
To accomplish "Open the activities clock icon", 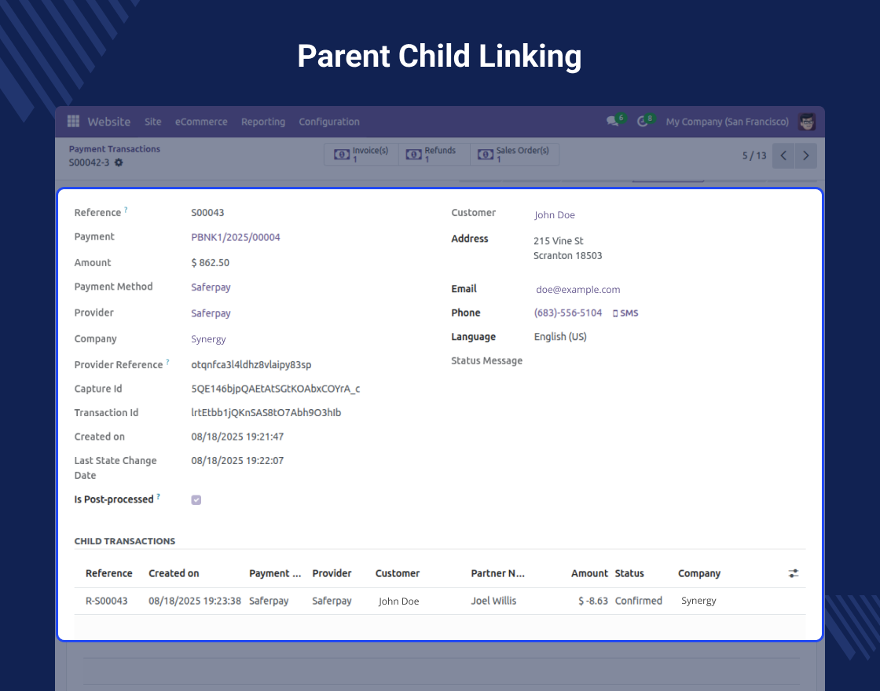I will [x=643, y=122].
